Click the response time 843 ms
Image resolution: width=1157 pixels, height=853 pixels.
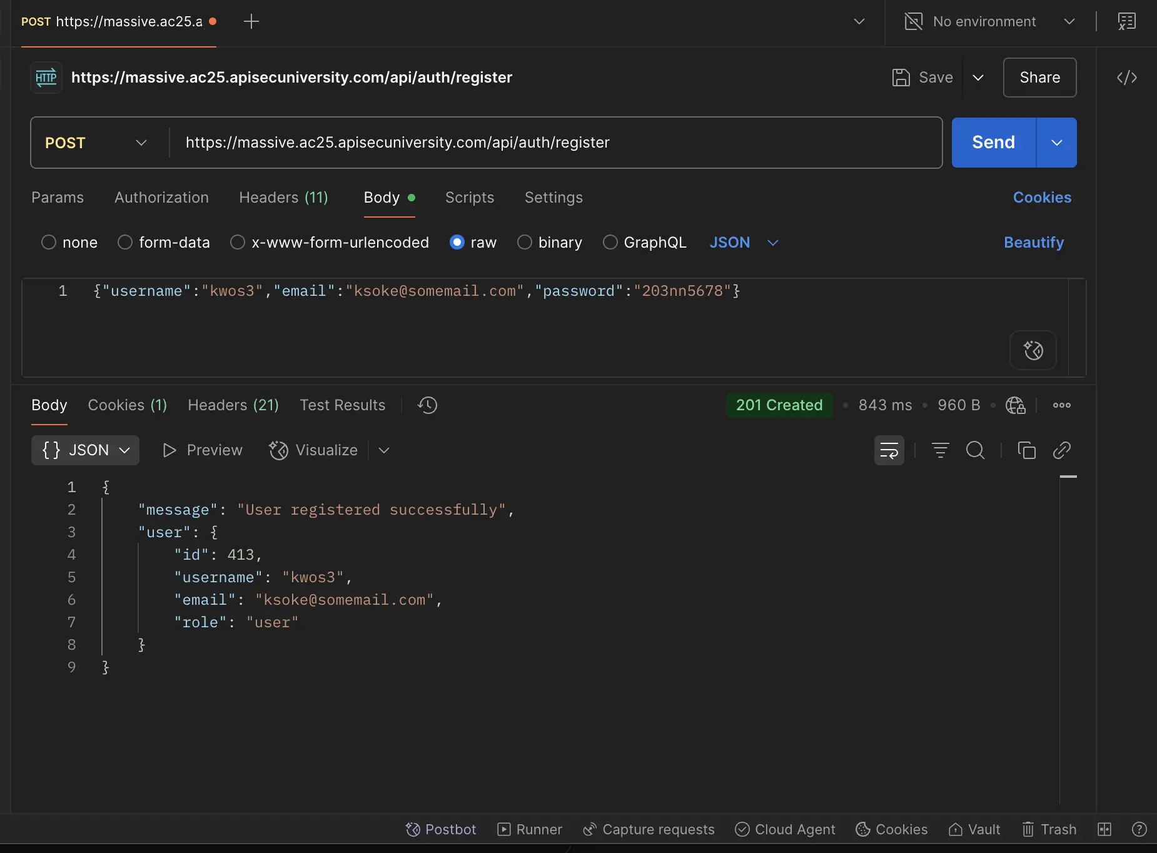click(x=885, y=405)
